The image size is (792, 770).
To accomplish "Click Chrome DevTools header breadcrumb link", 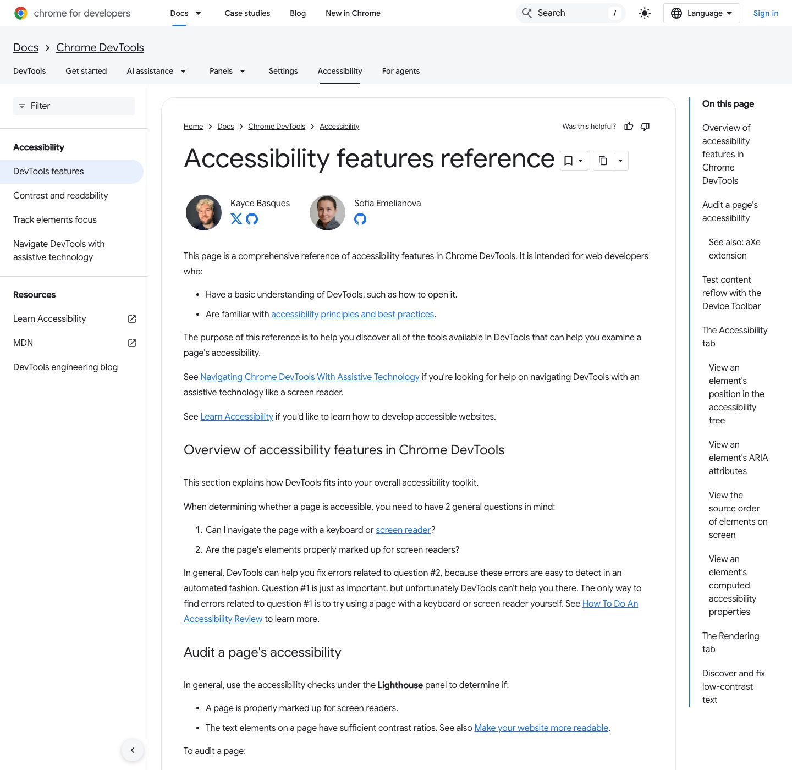I will pyautogui.click(x=100, y=47).
